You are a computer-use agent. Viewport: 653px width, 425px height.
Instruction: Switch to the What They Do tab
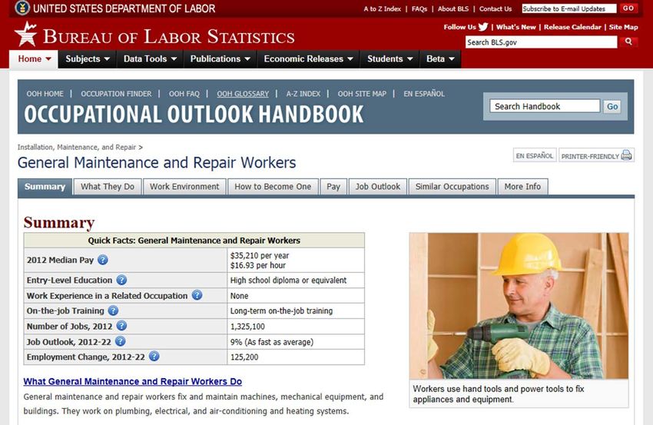108,187
